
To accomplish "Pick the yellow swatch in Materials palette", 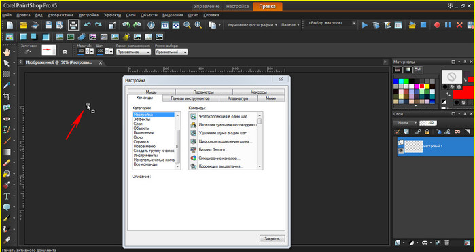I will [x=427, y=86].
